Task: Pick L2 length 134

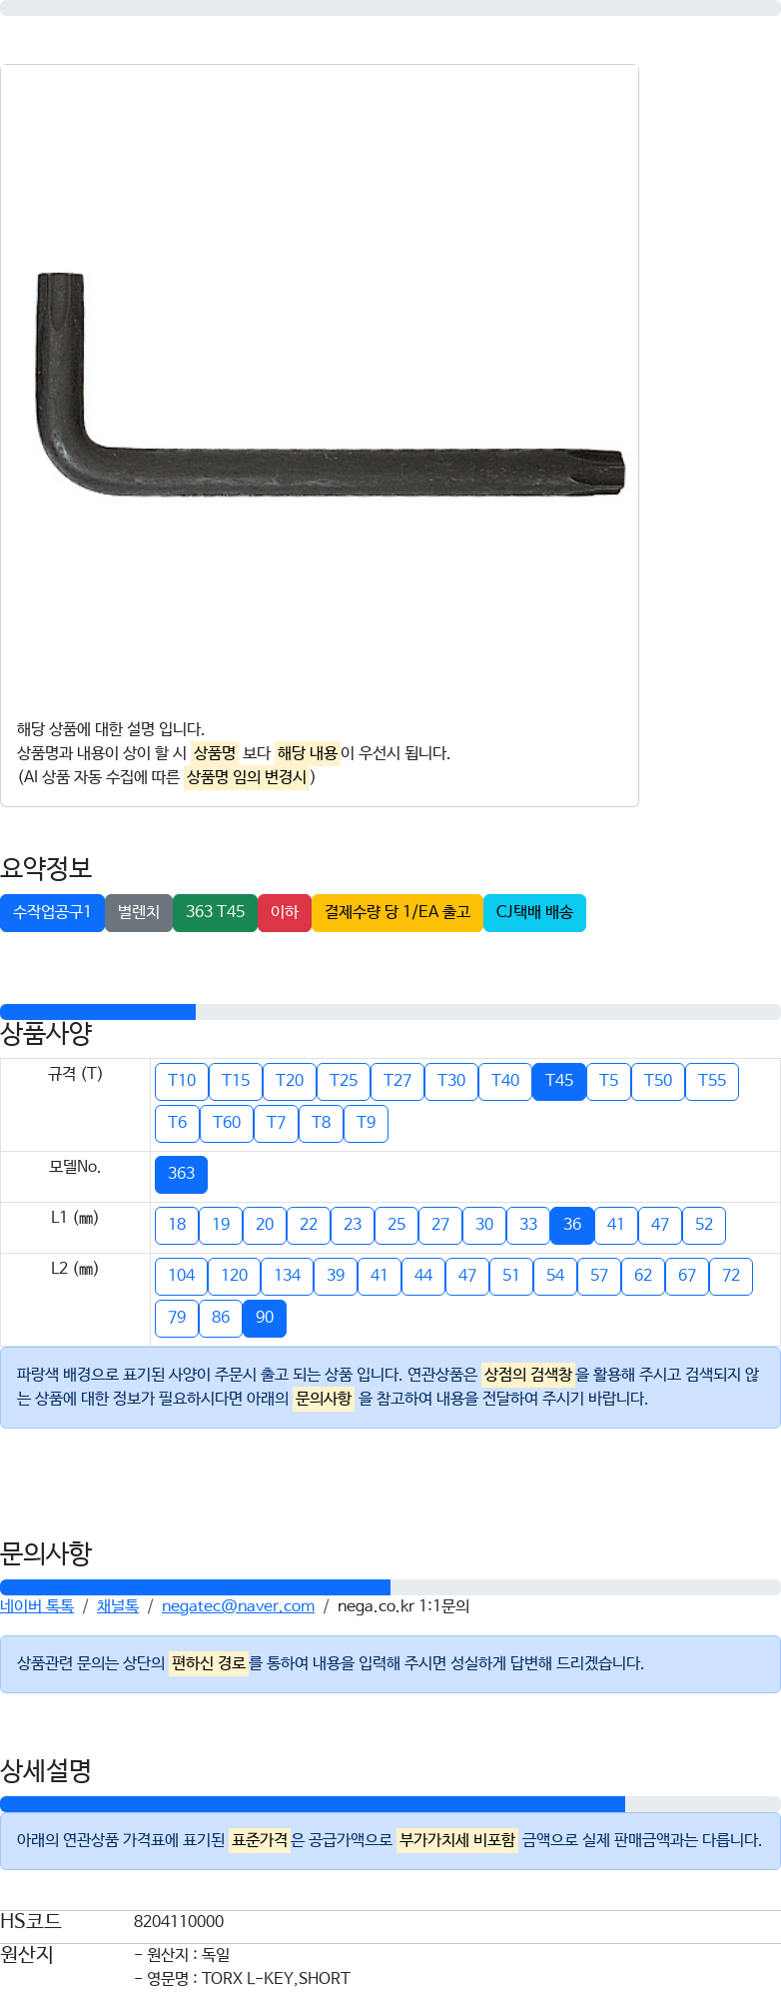Action: tap(287, 1276)
